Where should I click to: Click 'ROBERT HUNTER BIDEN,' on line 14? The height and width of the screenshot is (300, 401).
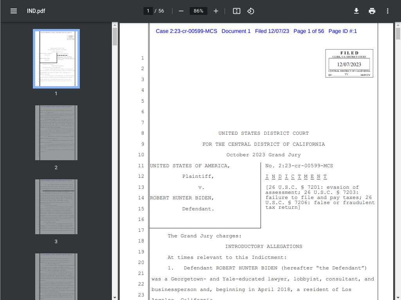[x=182, y=198]
